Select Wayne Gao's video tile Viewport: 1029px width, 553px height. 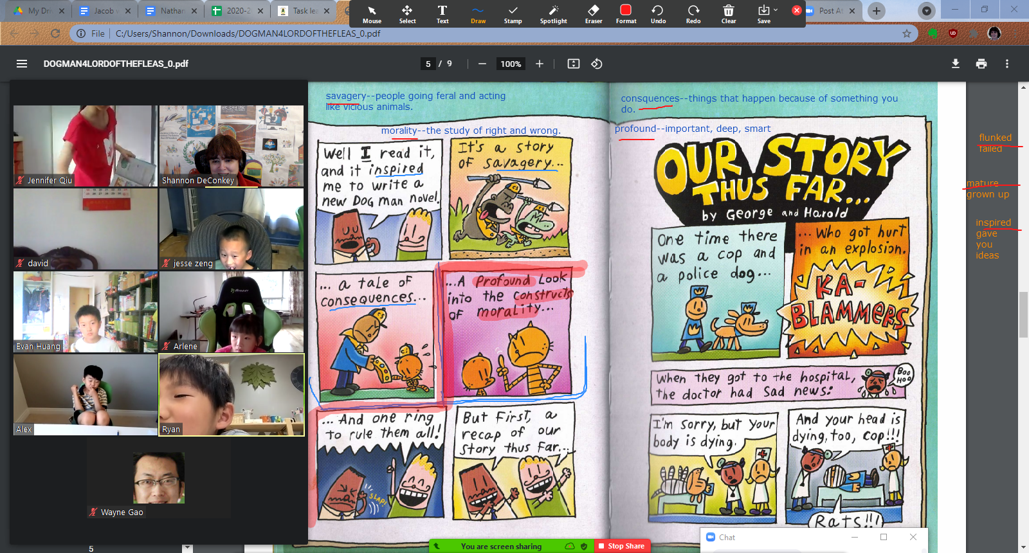coord(159,478)
